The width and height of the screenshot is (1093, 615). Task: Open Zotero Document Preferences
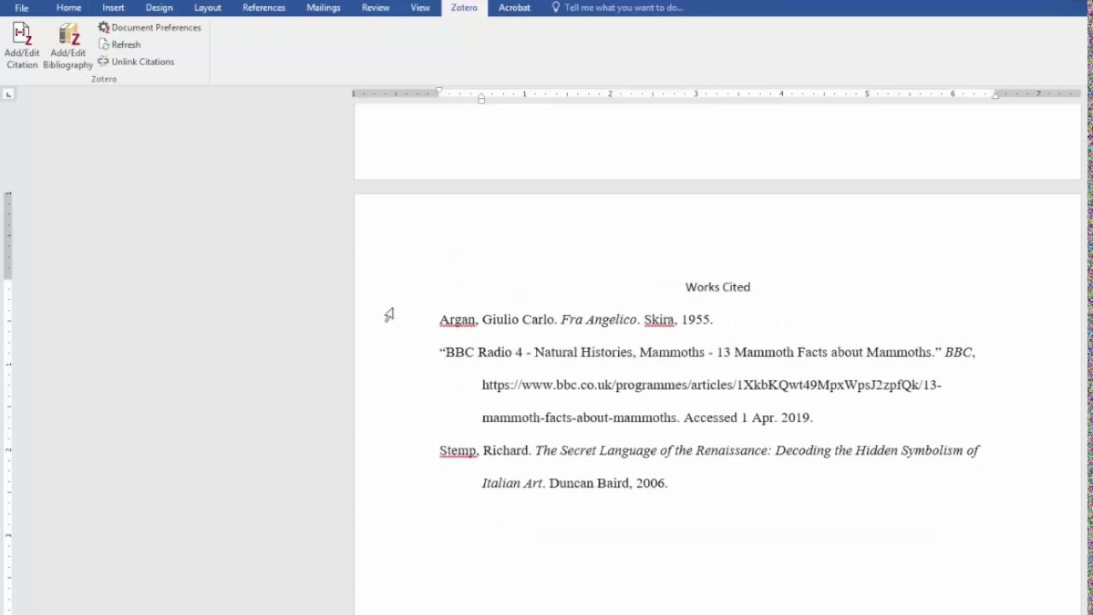pos(149,27)
